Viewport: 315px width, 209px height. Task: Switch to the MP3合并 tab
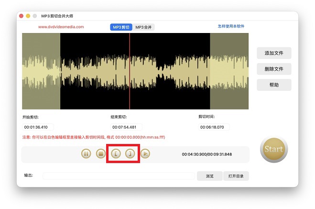coord(144,27)
